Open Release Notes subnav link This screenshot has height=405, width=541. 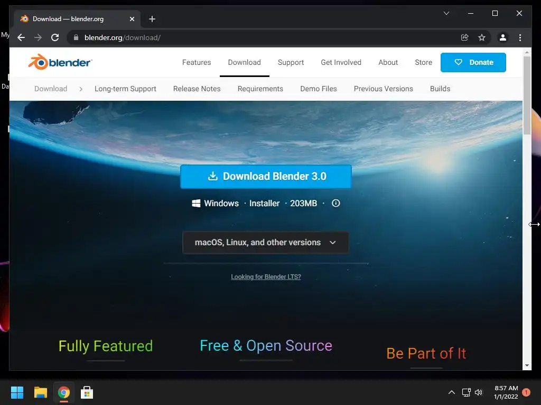[197, 89]
